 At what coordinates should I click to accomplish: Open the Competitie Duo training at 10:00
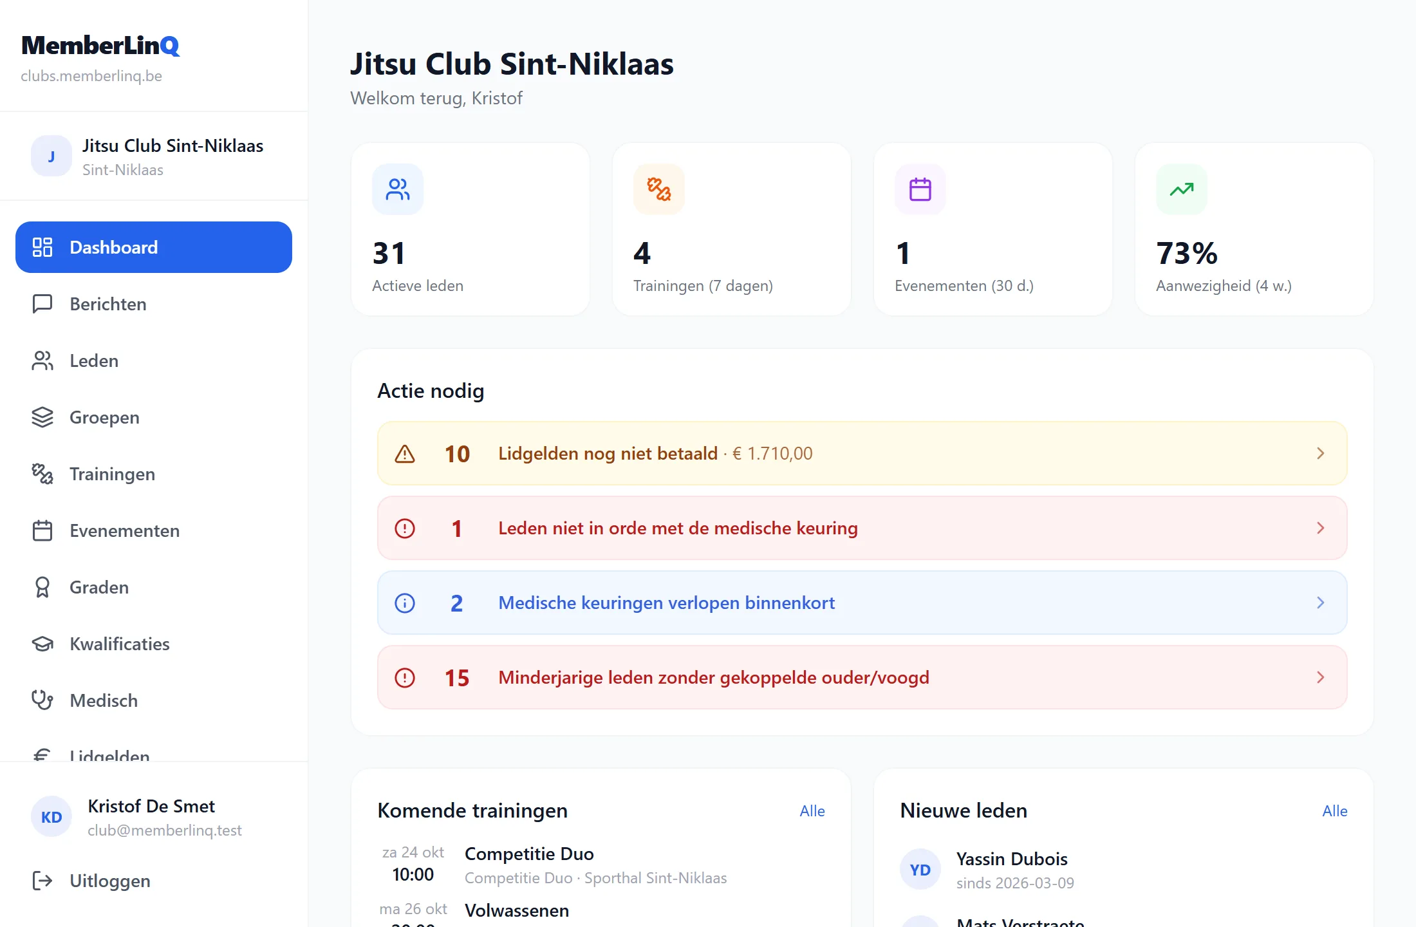coord(601,865)
